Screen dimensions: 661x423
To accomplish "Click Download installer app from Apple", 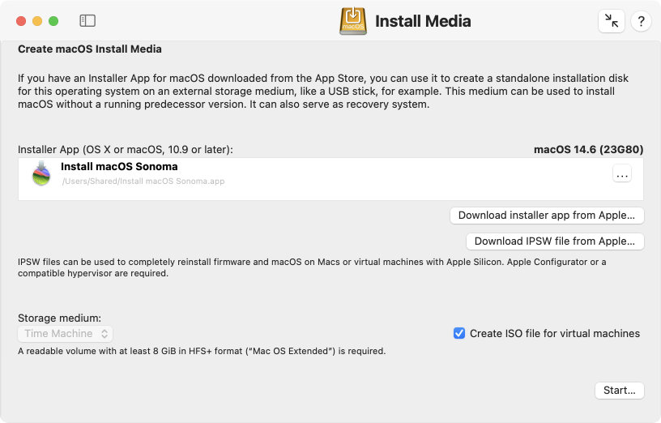I will coord(547,215).
